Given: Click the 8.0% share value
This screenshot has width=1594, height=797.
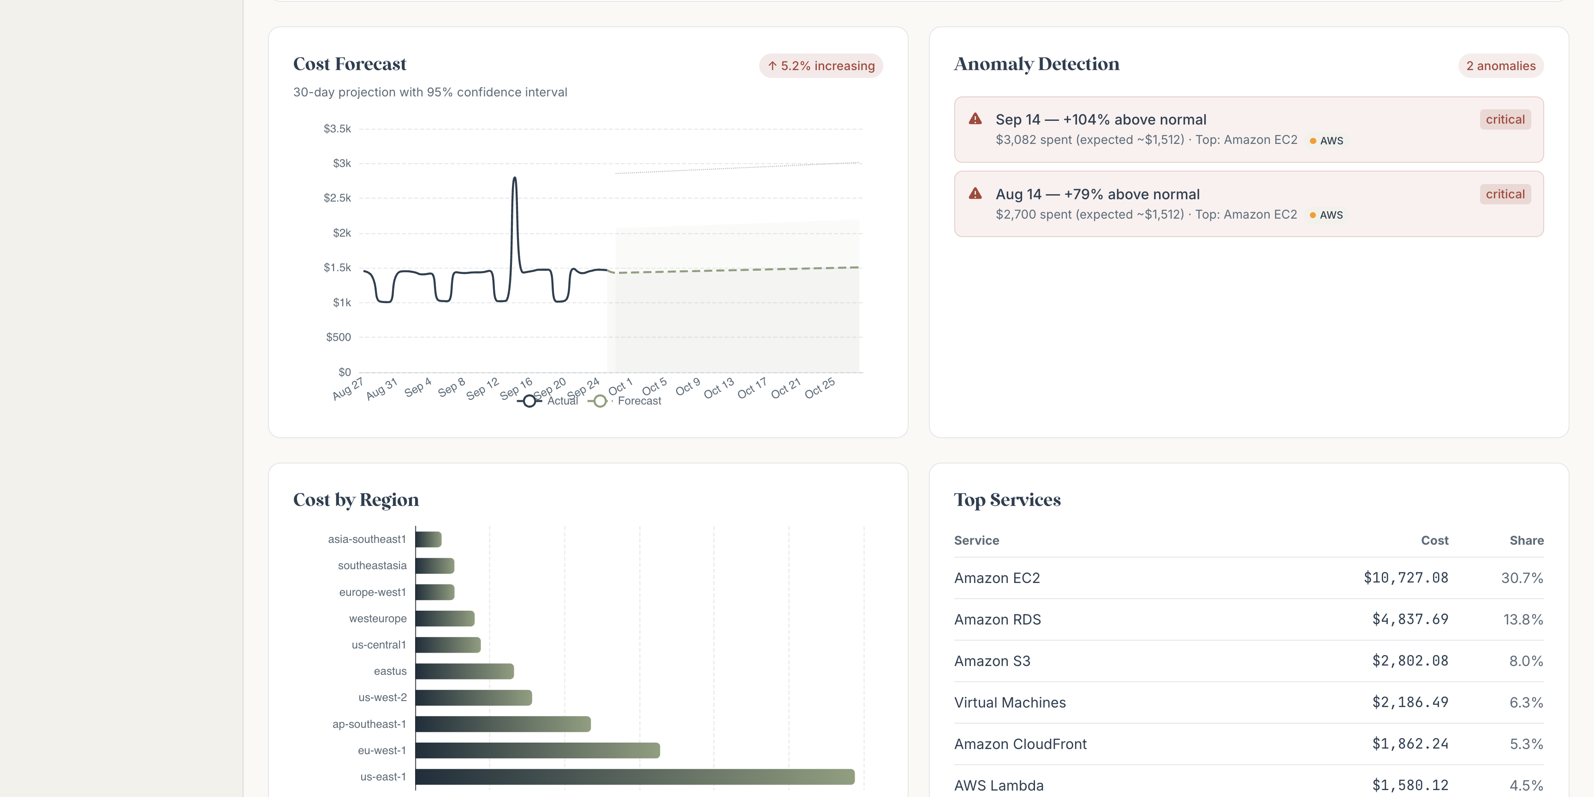Looking at the screenshot, I should 1526,661.
